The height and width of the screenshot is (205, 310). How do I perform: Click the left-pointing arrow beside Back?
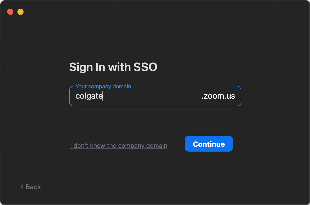[22, 187]
